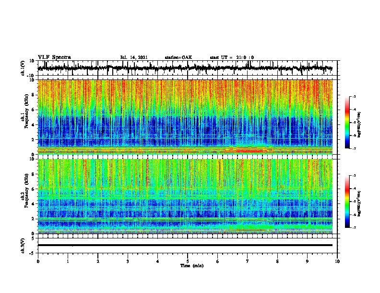Screen dimensions: 380x293
Task: Click the date text "Jul 14, 2021"
Action: click(x=134, y=57)
